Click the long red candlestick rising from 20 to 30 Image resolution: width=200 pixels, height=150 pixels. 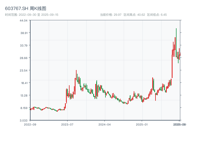point(172,64)
